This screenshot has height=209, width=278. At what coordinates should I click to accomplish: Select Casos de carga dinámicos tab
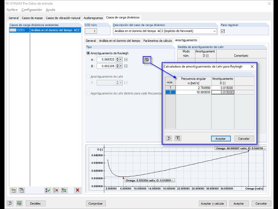pos(123,18)
